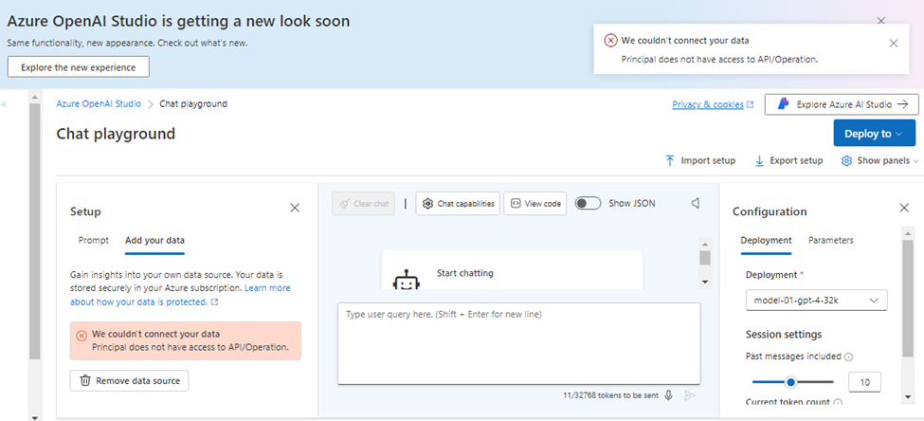Image resolution: width=924 pixels, height=421 pixels.
Task: Click the Session settings heading
Action: pyautogui.click(x=784, y=335)
